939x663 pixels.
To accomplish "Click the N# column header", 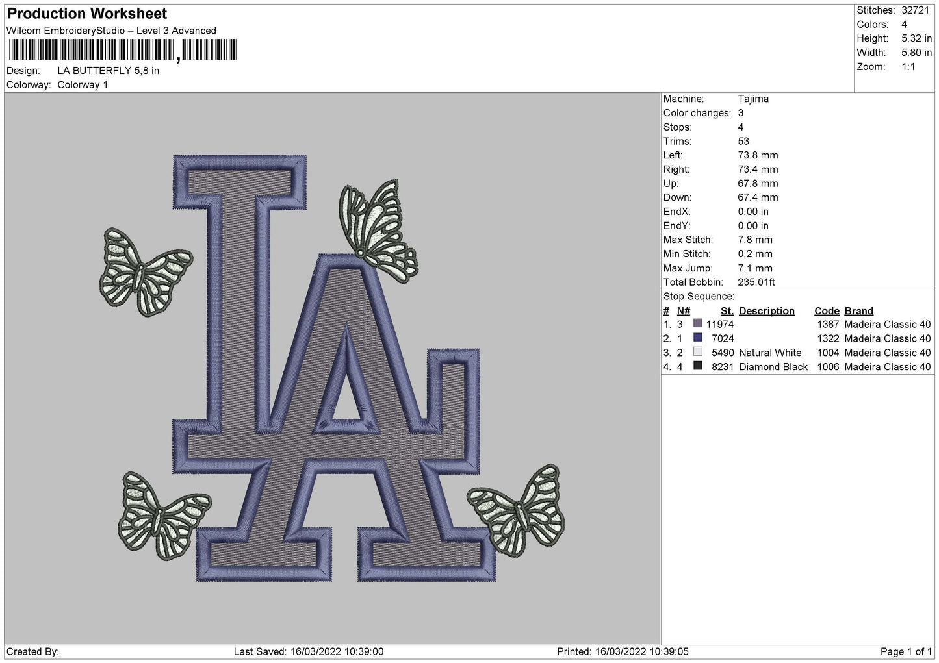I will coord(684,311).
